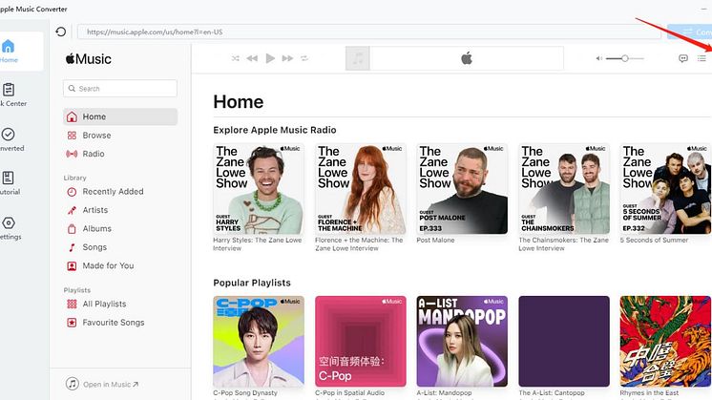
Task: Open the Harry Styles Zane Lowe Show cover
Action: (259, 189)
